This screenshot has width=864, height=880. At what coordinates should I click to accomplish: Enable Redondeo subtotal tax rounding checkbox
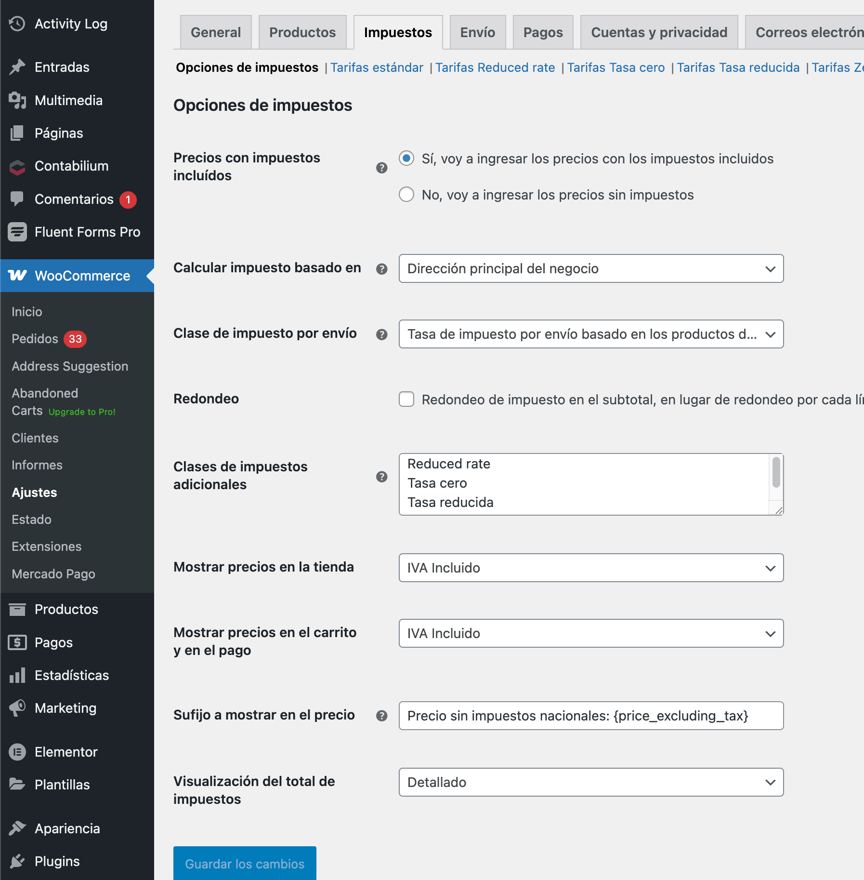tap(406, 399)
